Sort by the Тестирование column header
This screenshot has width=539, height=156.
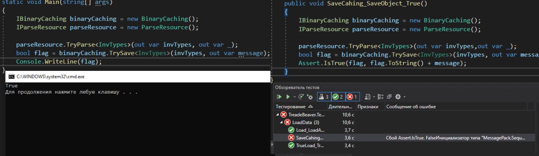coord(301,107)
